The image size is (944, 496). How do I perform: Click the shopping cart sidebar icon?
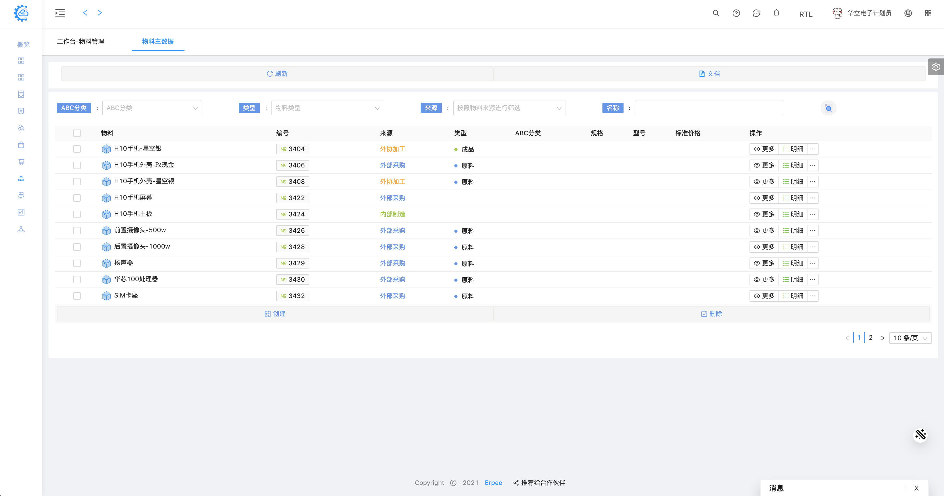(21, 161)
